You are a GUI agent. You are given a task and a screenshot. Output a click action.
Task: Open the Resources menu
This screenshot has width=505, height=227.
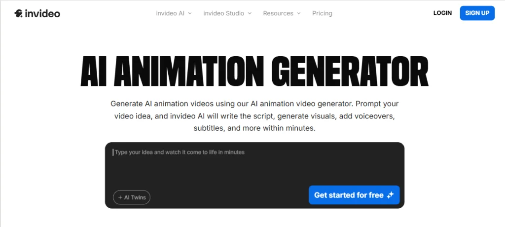(x=278, y=13)
